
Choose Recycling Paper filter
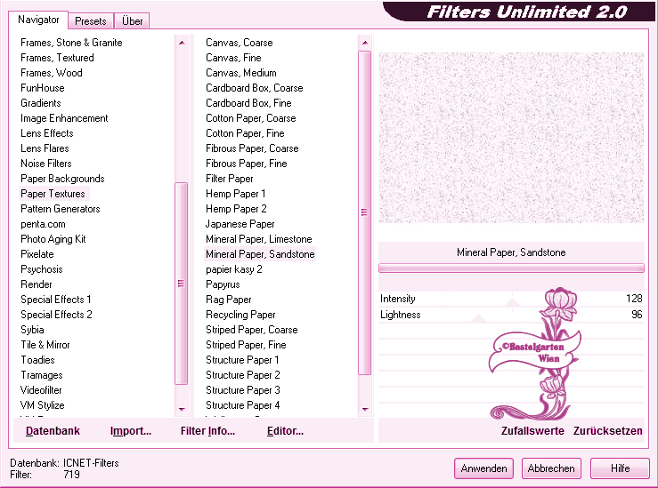(x=240, y=315)
